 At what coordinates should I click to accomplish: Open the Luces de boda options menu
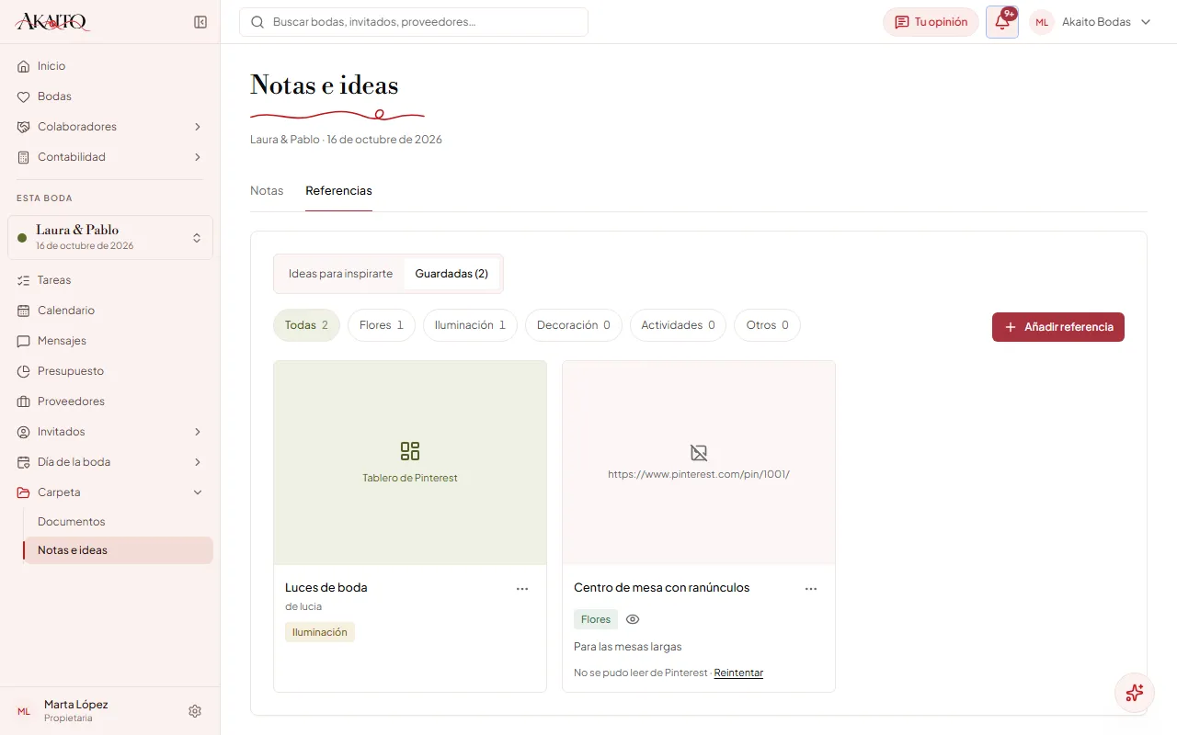pos(522,589)
